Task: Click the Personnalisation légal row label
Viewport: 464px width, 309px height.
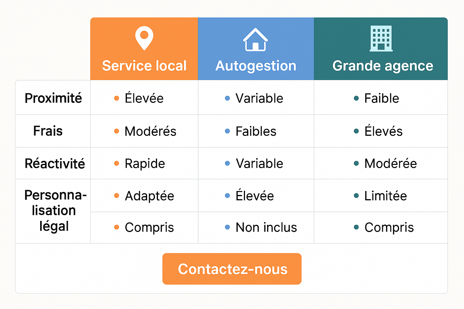Action: tap(55, 211)
